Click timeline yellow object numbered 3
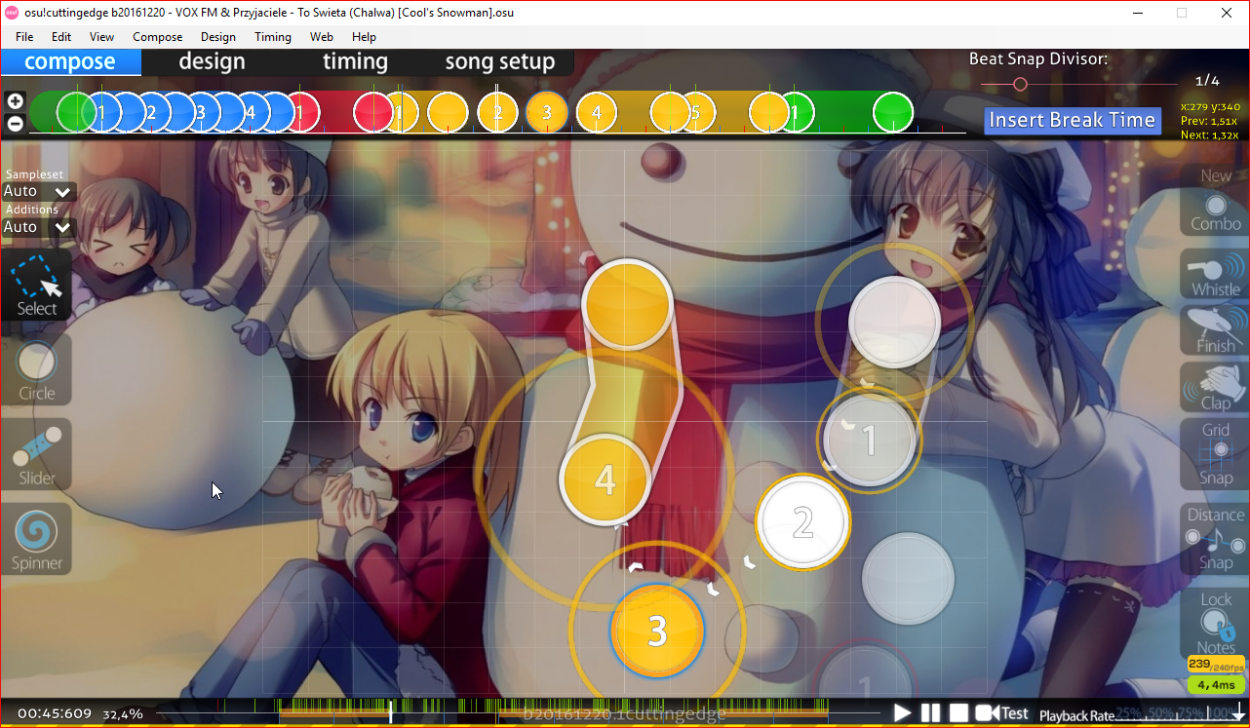This screenshot has height=728, width=1250. (x=547, y=112)
